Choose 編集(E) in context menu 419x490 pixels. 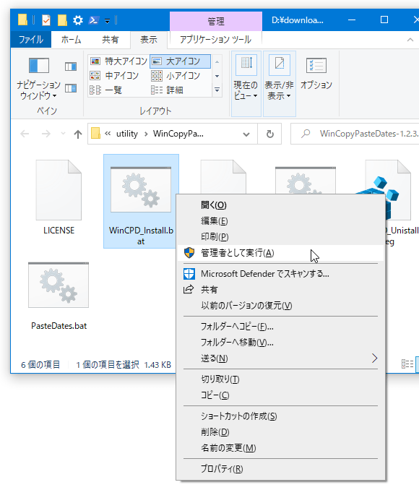coord(280,221)
